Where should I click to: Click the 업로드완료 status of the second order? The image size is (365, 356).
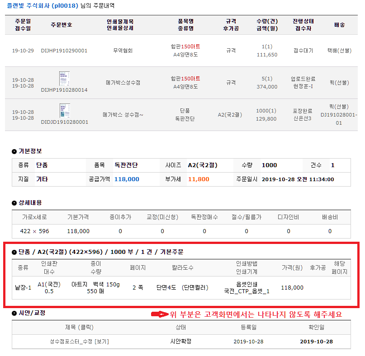pos(303,79)
